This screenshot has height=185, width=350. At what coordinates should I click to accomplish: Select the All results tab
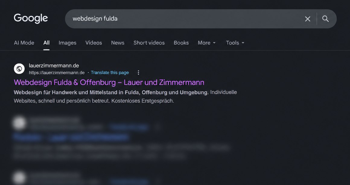(46, 43)
